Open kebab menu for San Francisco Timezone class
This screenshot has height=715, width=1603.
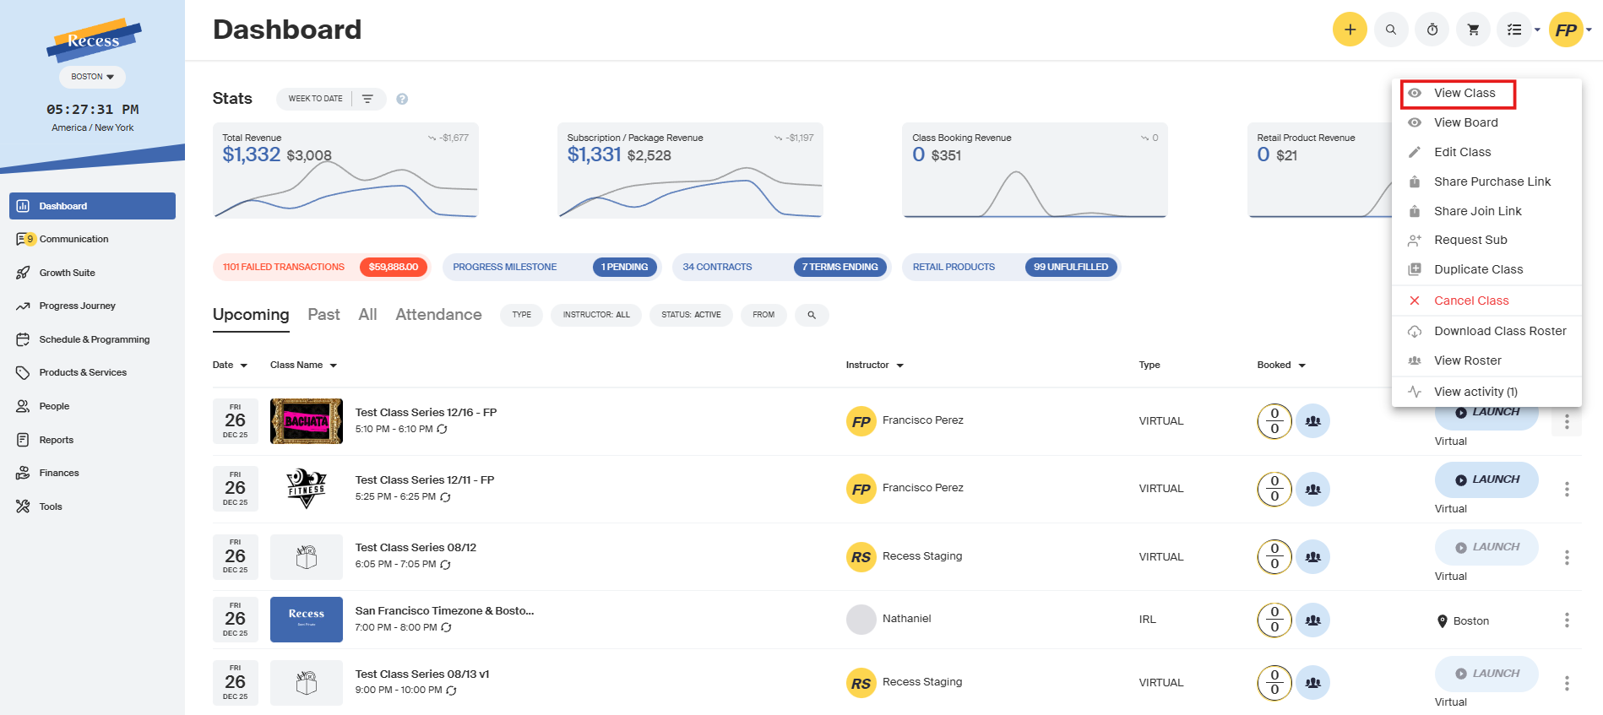tap(1566, 620)
